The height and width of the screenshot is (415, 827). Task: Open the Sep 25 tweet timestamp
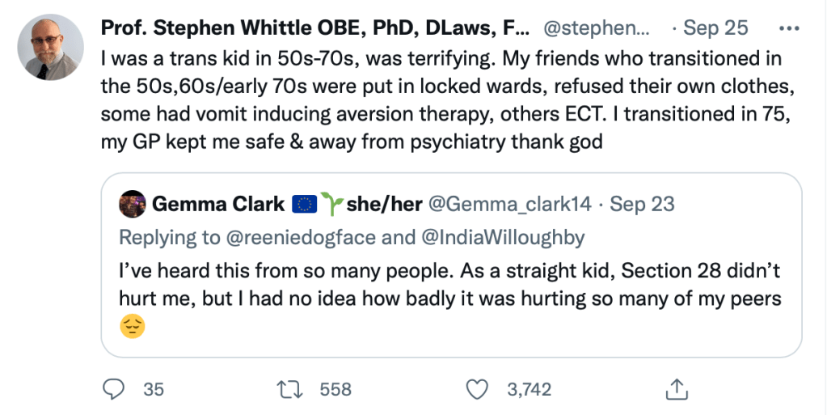tap(715, 28)
